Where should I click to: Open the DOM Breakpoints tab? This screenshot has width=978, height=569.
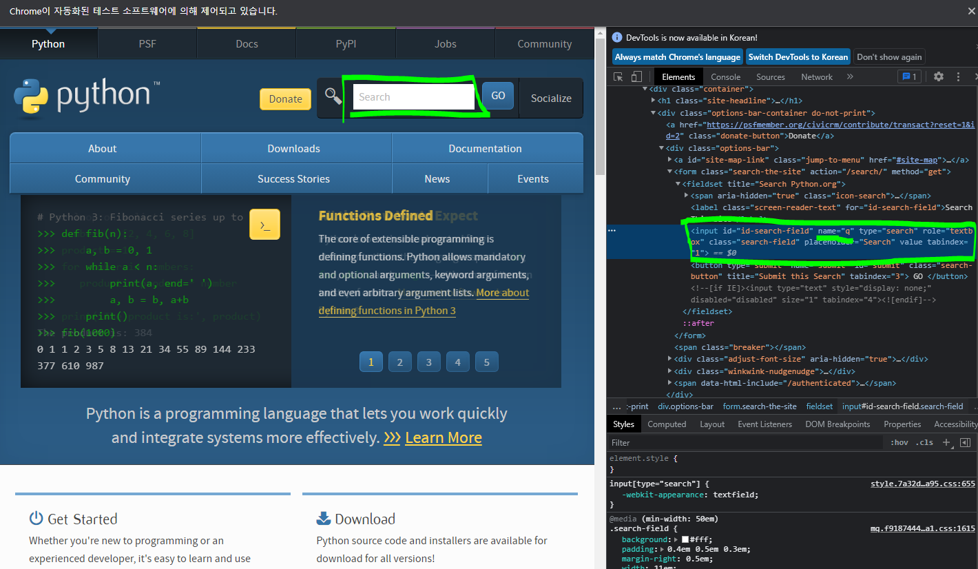pyautogui.click(x=837, y=424)
